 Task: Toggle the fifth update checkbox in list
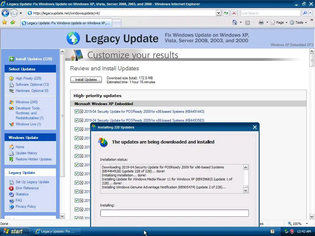(x=77, y=147)
